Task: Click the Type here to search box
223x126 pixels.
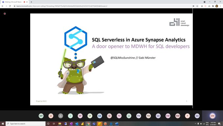Action: [x=26, y=124]
